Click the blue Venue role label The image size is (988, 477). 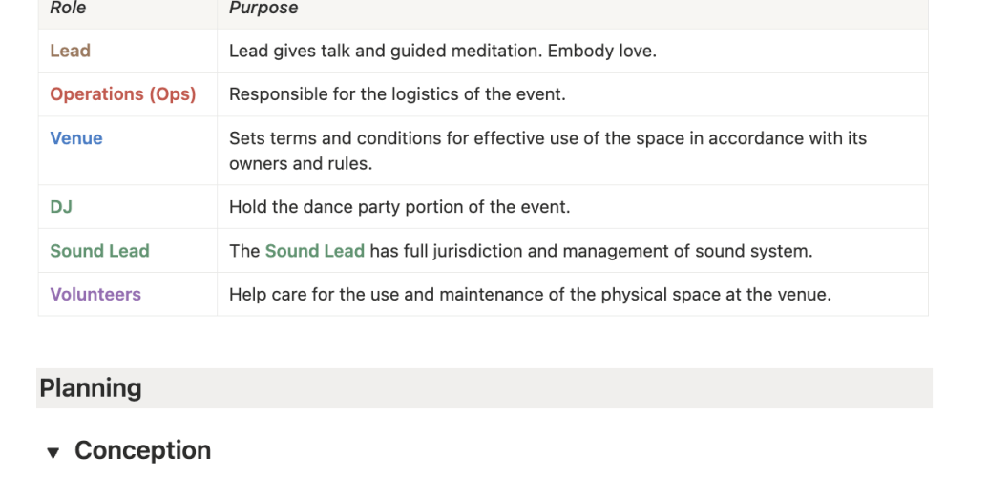point(76,138)
